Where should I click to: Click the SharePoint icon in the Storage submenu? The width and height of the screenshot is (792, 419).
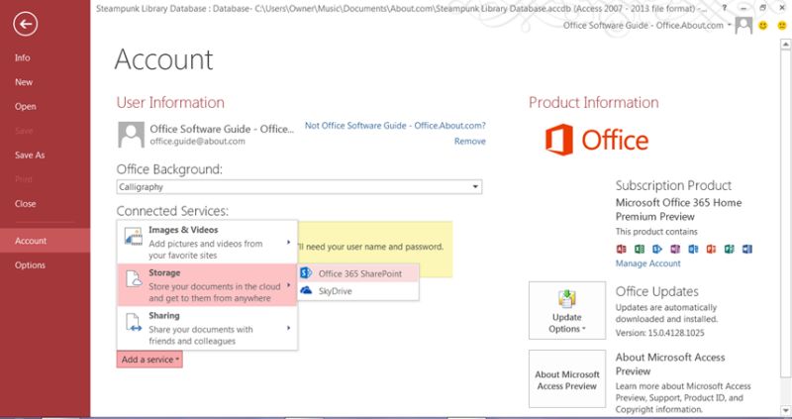pos(306,273)
